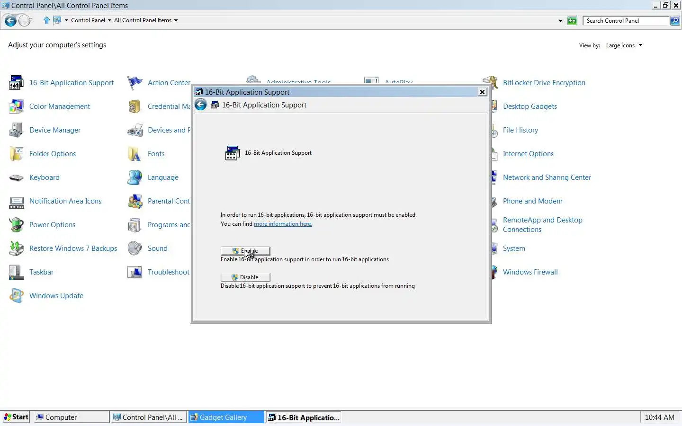Click the Enable button

245,251
